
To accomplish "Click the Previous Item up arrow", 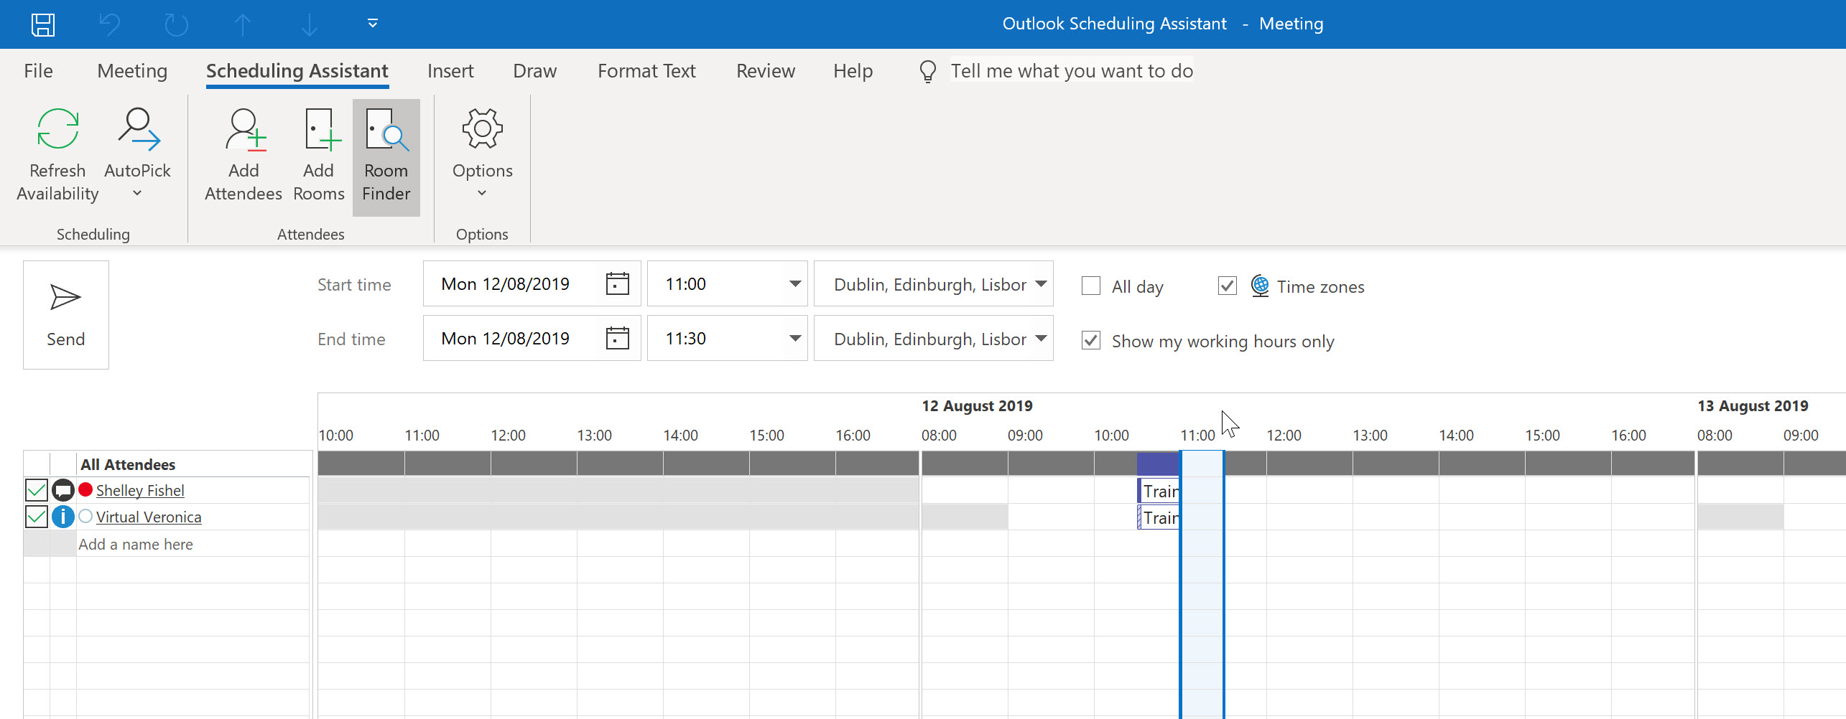I will tap(243, 24).
